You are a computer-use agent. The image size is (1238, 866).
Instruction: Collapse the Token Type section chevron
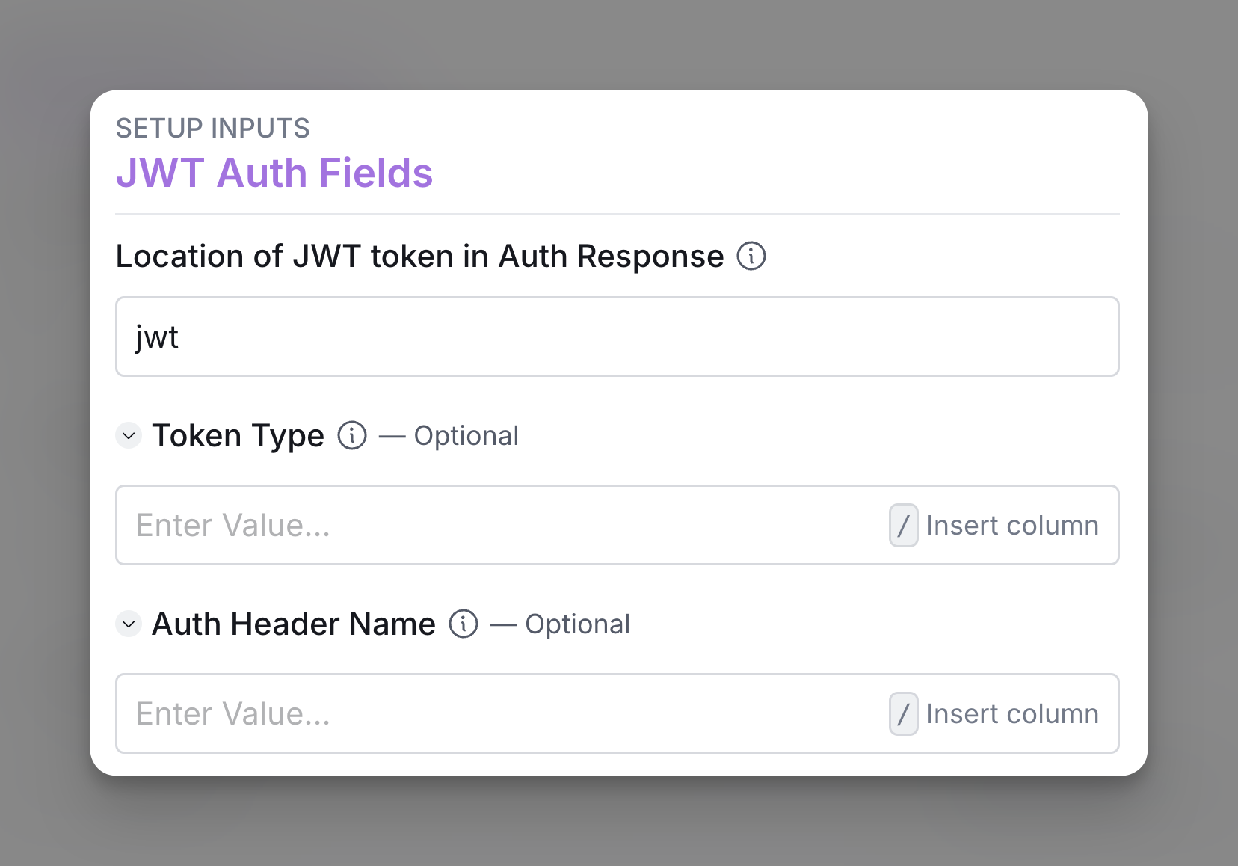(129, 435)
